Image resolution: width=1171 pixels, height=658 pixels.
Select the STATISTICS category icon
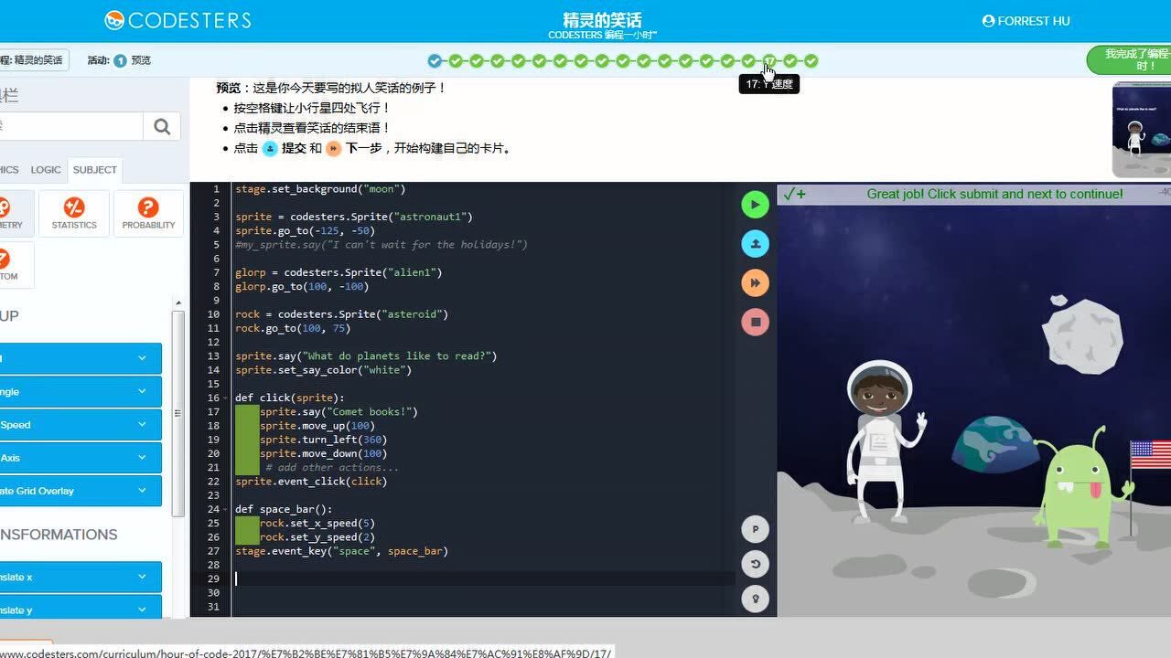pyautogui.click(x=73, y=212)
